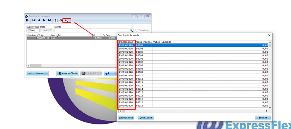Click the Localizar button

(146, 118)
